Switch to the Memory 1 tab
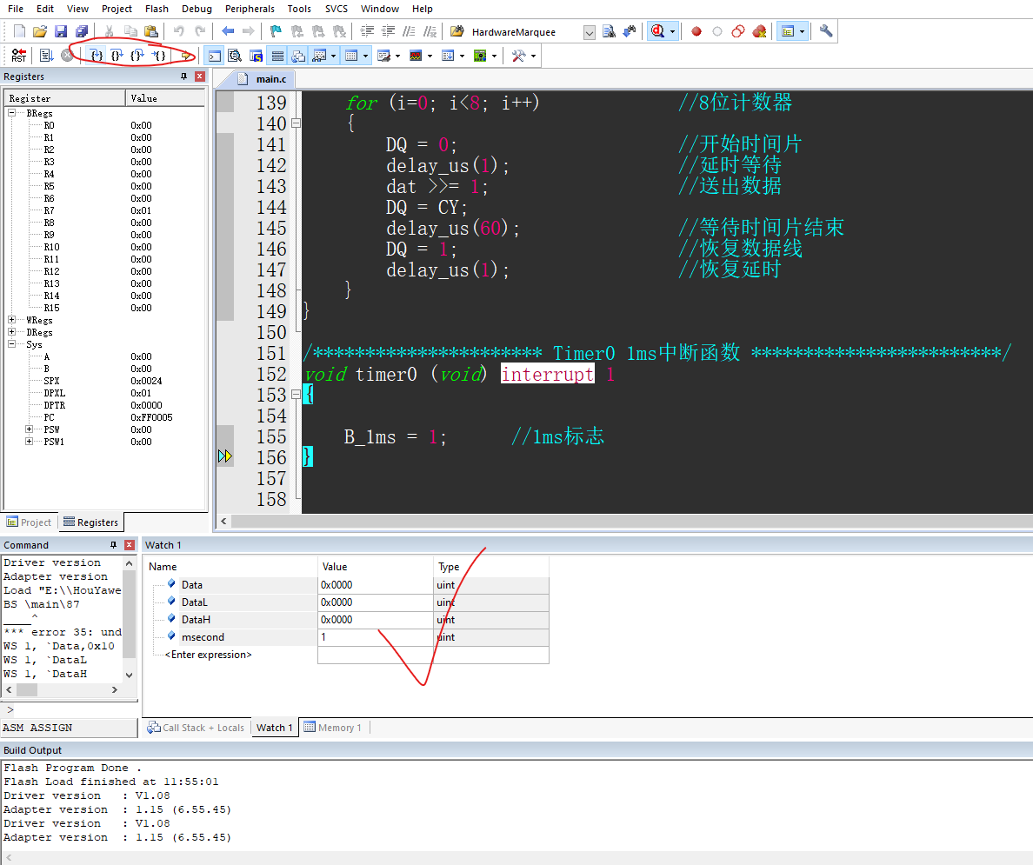 click(x=333, y=728)
